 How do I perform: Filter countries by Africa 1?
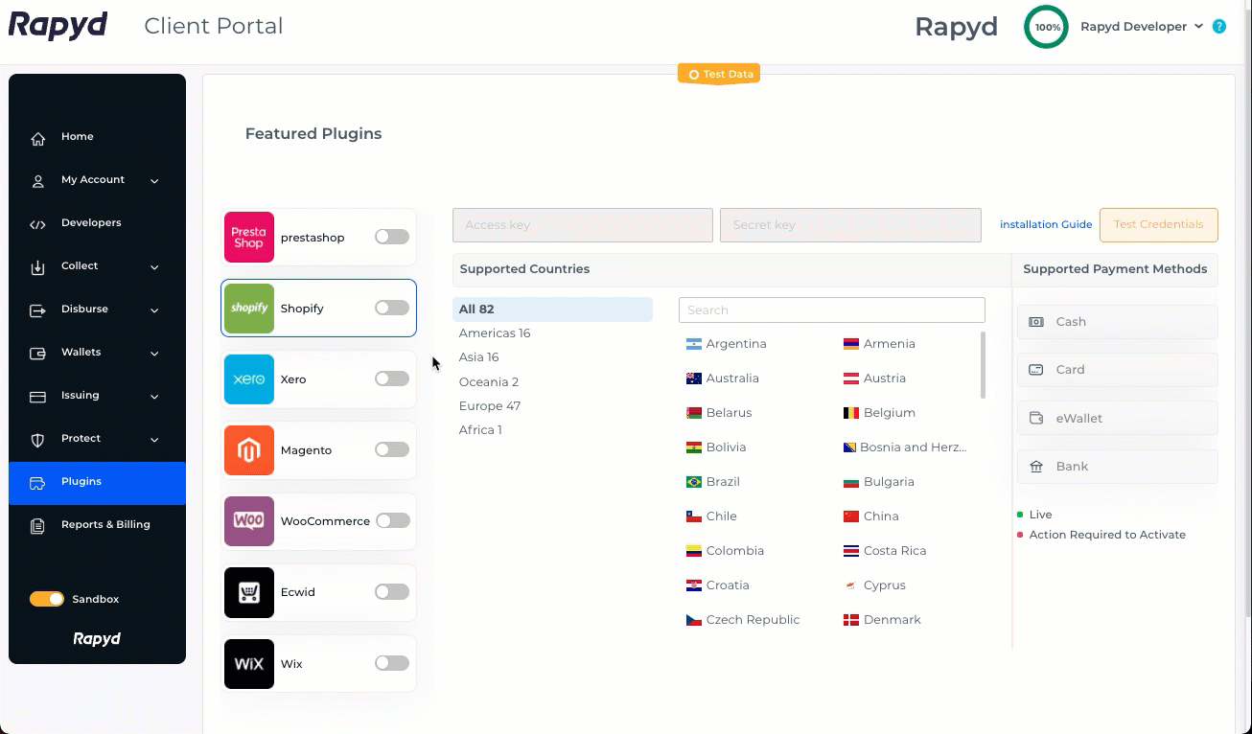tap(480, 430)
